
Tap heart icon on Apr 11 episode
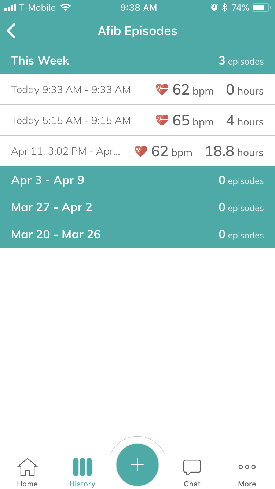[x=141, y=151]
